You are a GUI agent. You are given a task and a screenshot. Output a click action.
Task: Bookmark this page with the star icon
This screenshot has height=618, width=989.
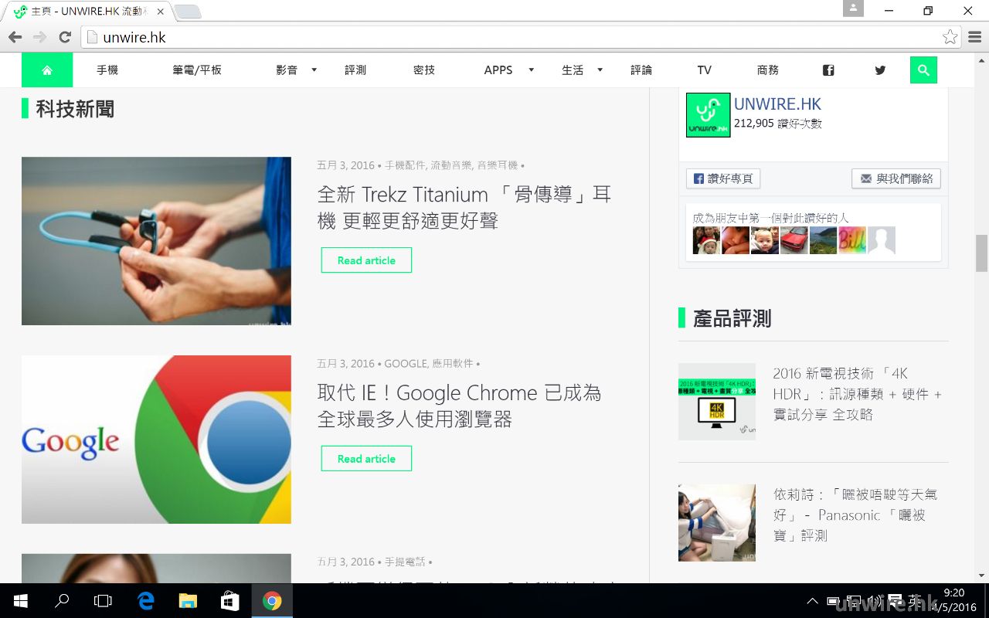950,37
